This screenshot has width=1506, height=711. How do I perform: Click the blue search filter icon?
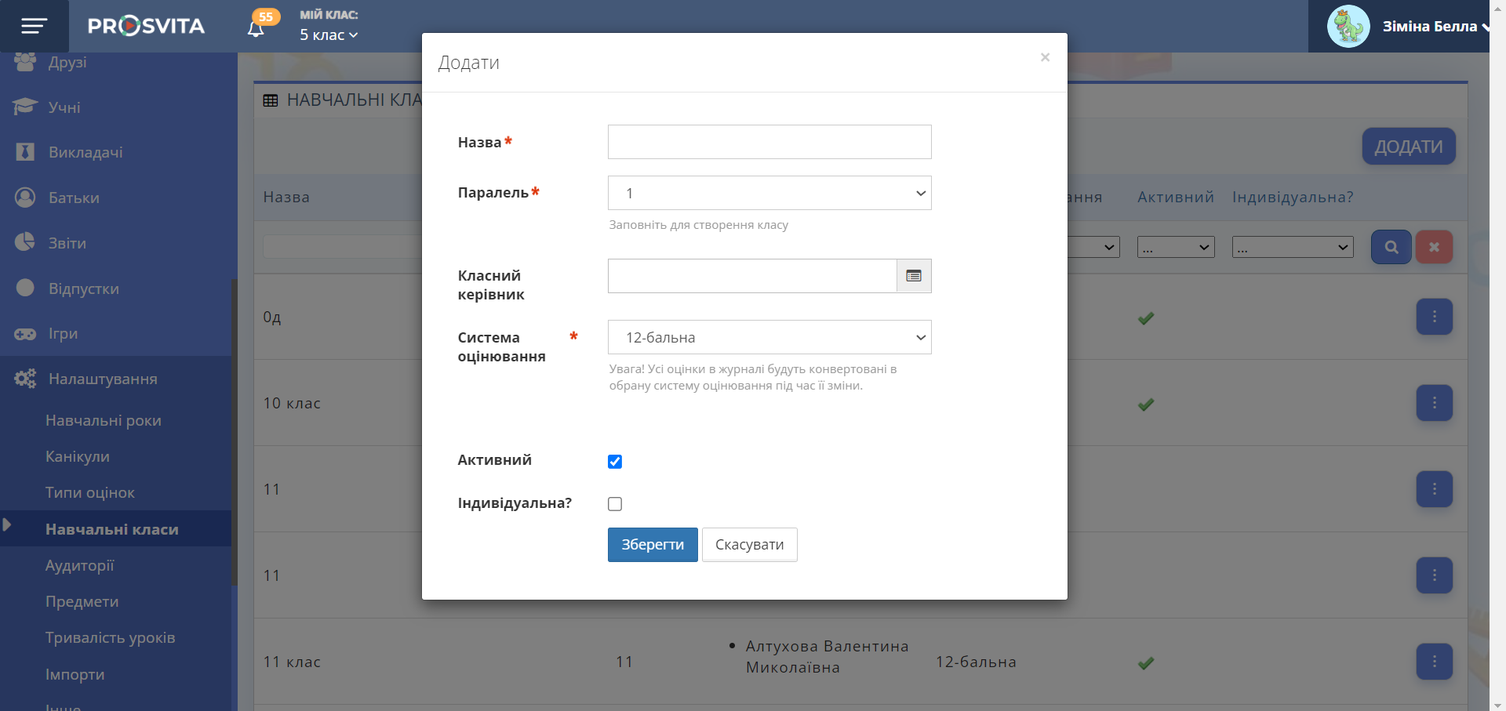click(x=1391, y=247)
